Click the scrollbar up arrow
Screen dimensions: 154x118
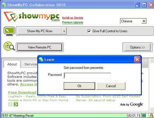click(152, 61)
